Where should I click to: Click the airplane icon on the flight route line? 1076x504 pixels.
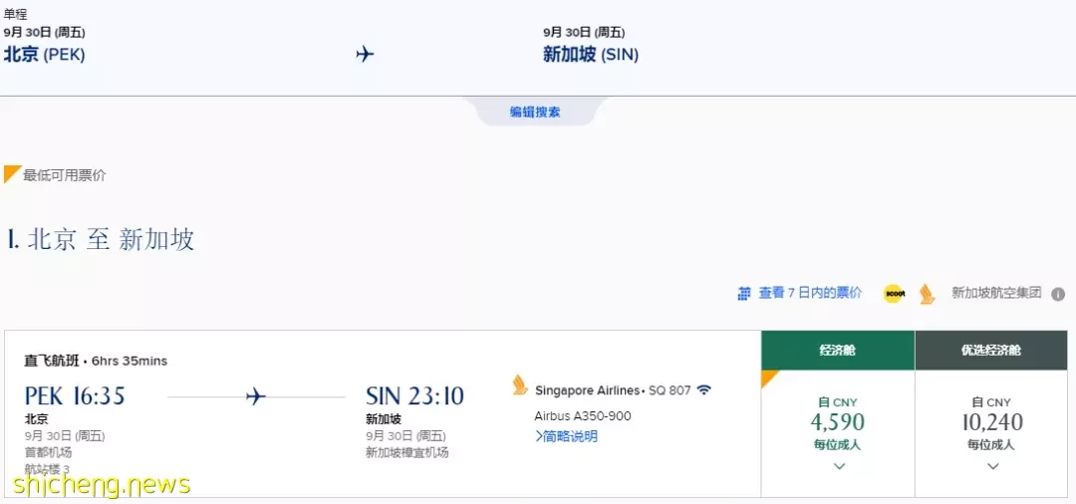[x=255, y=396]
